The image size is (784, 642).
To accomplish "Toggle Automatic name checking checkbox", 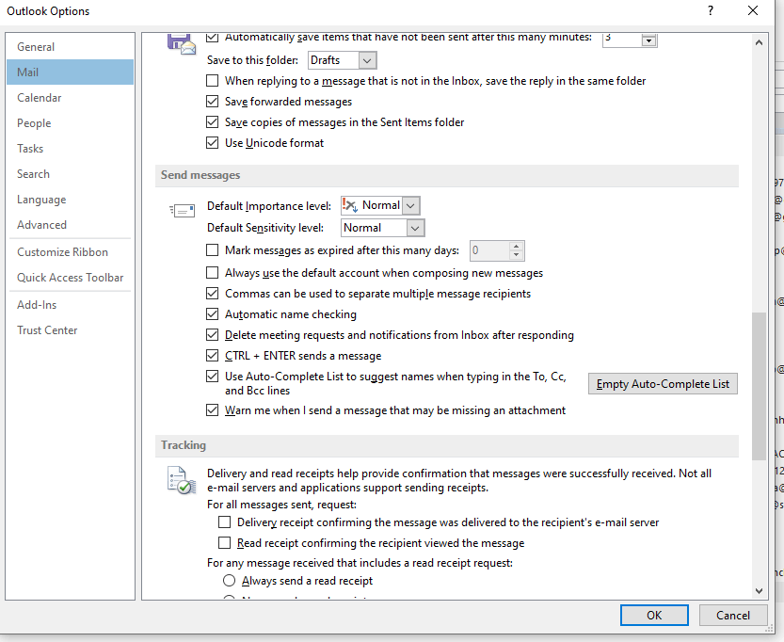I will tap(213, 314).
